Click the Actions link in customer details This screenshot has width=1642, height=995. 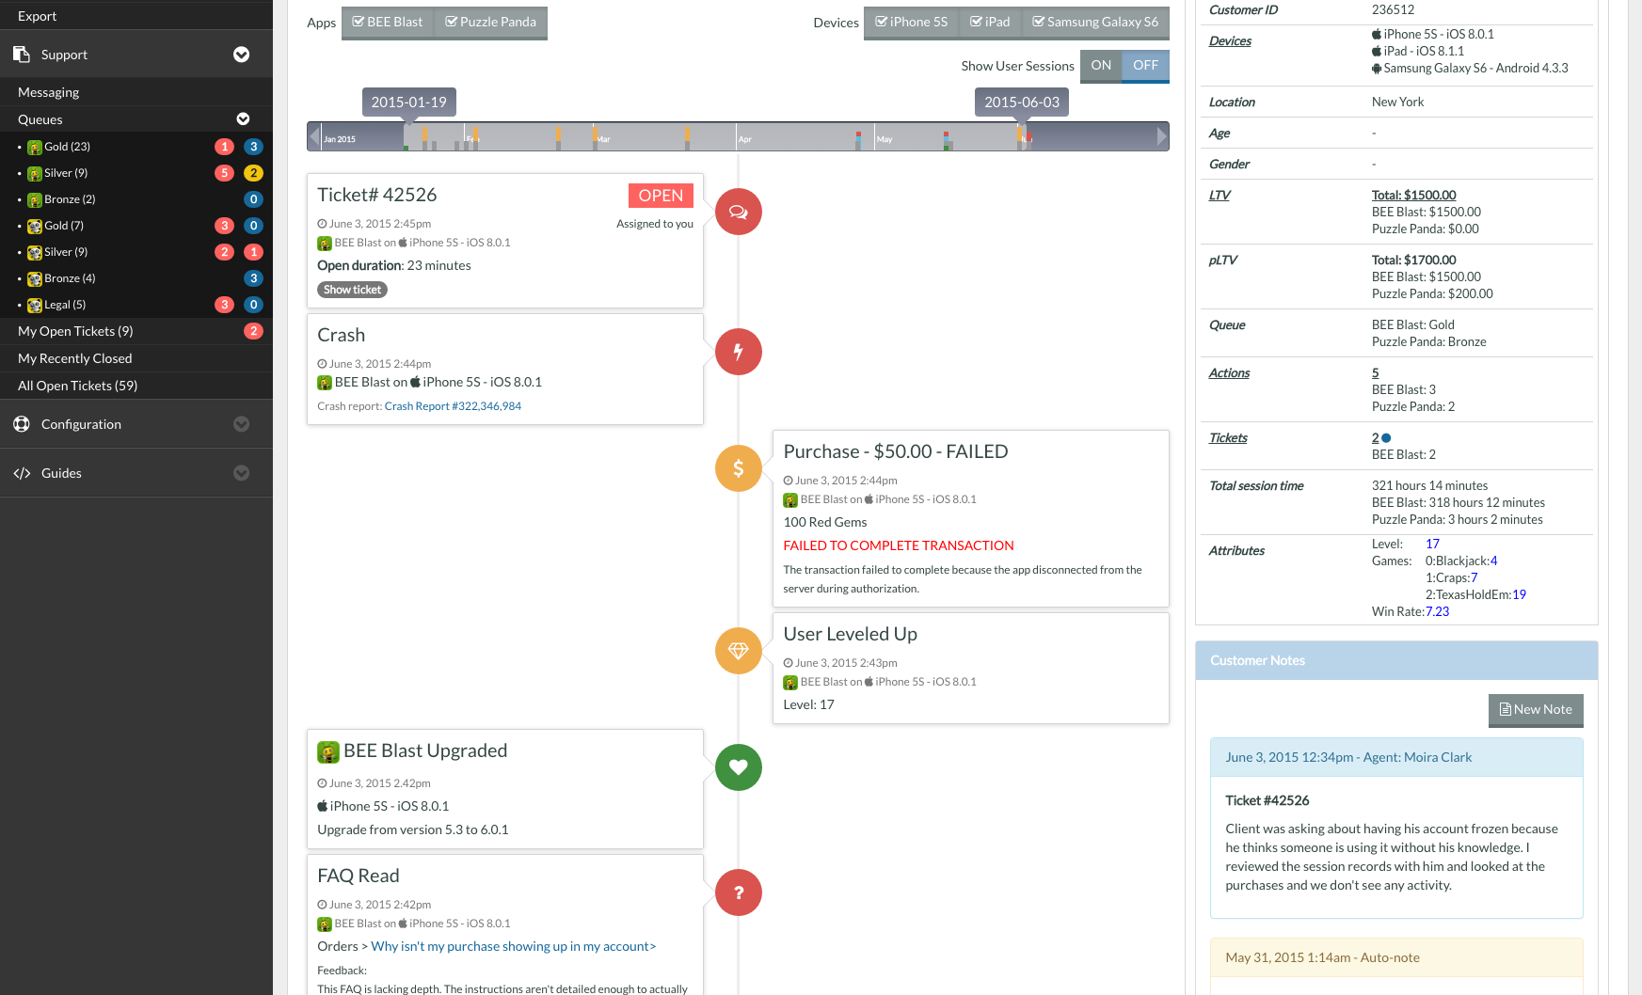point(1229,372)
